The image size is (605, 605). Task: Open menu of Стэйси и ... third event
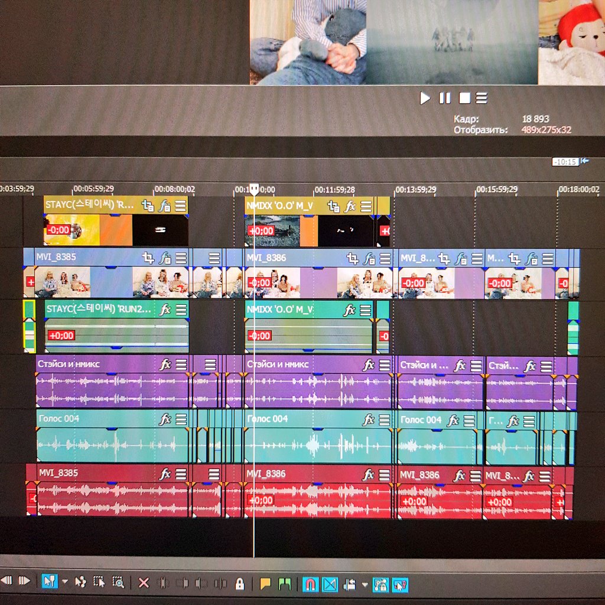pyautogui.click(x=476, y=366)
